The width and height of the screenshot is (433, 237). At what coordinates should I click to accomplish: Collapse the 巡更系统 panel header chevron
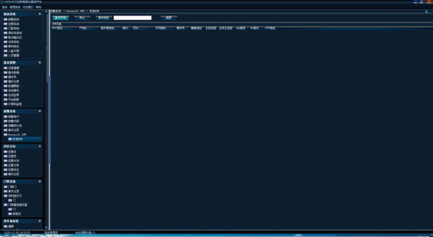point(40,147)
